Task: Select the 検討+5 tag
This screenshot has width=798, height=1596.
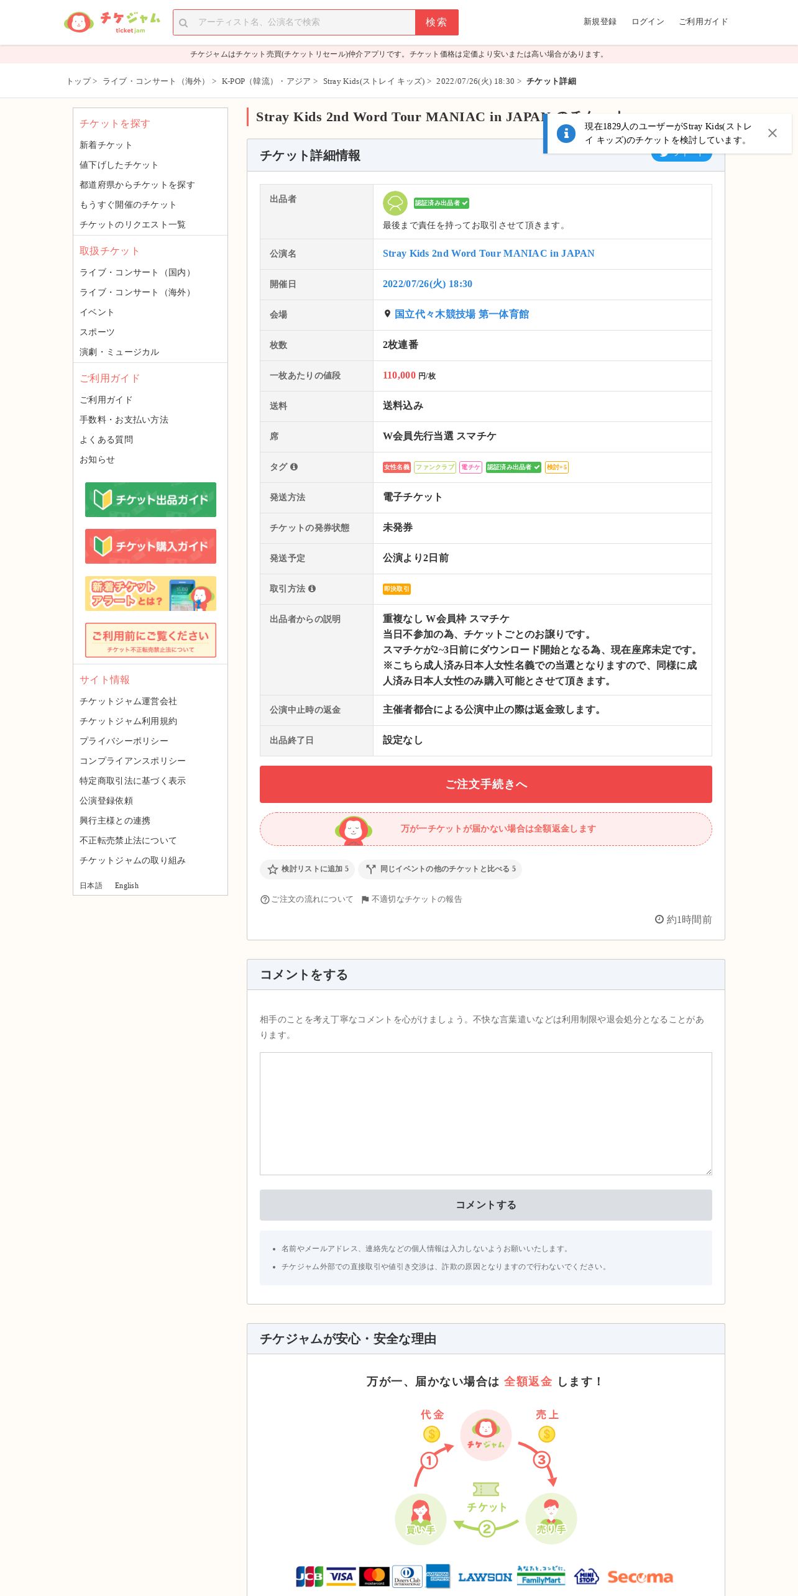Action: click(x=557, y=467)
